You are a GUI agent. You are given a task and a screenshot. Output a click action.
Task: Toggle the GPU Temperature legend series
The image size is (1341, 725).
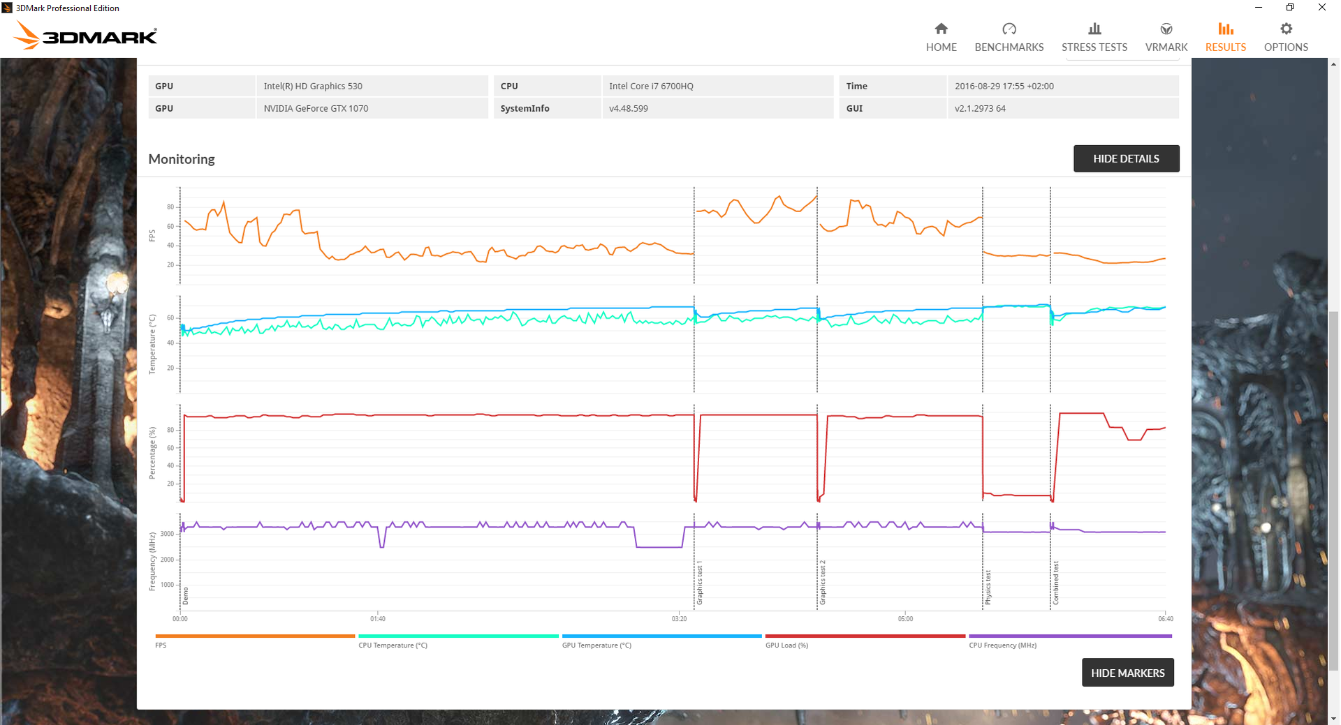[x=596, y=645]
